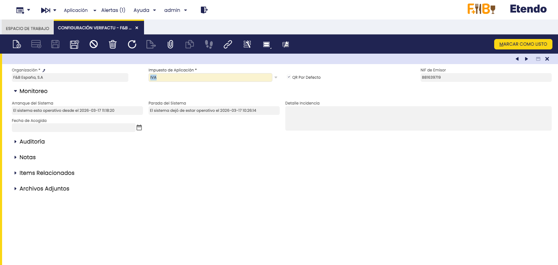Click the chain link icon in toolbar
The height and width of the screenshot is (265, 558).
228,44
